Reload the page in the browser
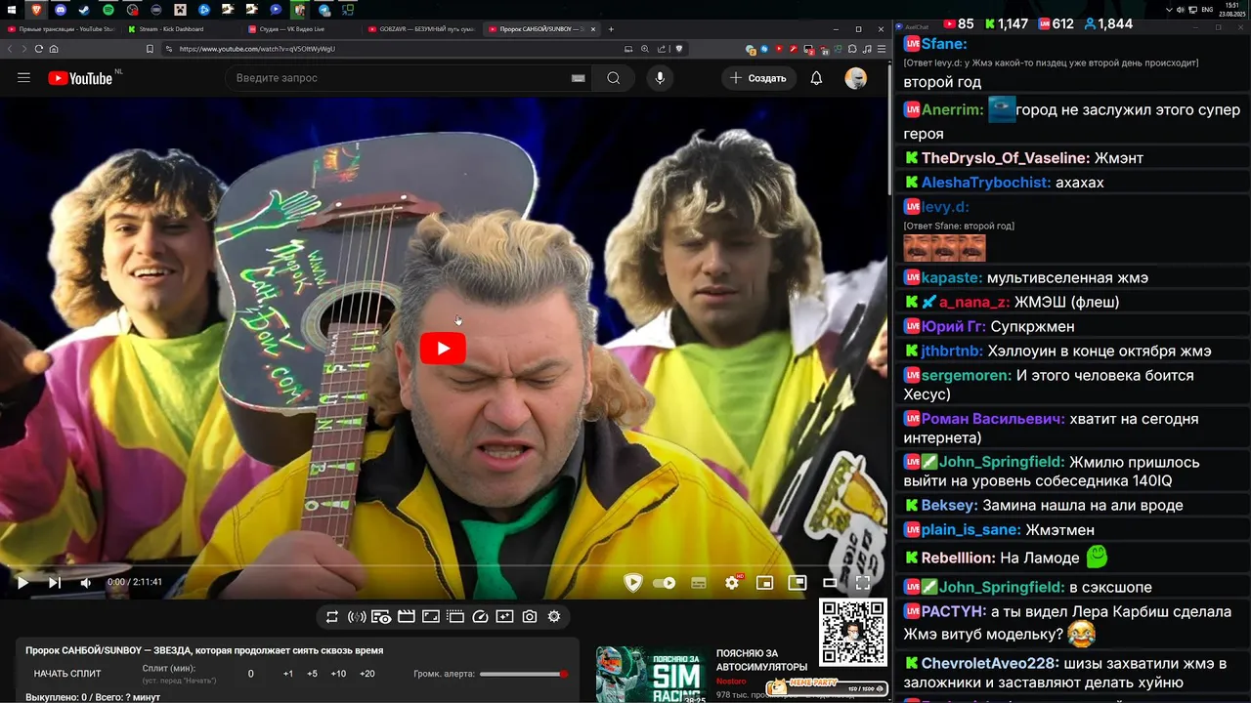 (x=39, y=49)
